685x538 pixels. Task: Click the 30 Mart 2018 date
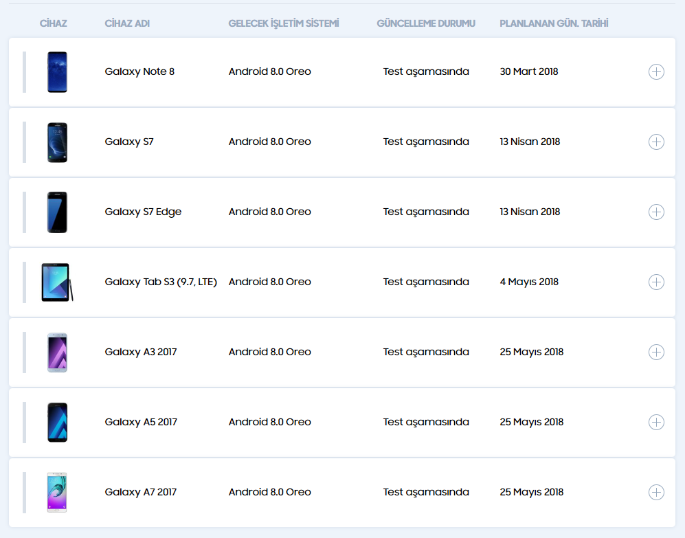[x=528, y=71]
